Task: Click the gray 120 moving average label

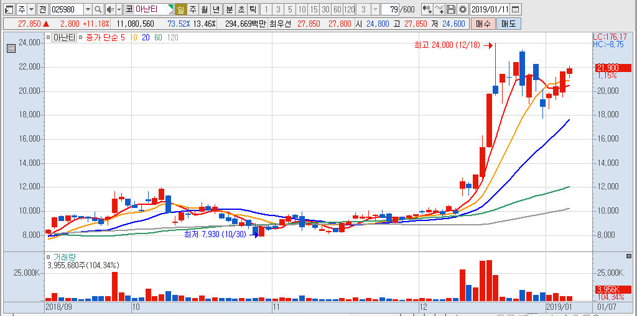Action: coord(172,38)
